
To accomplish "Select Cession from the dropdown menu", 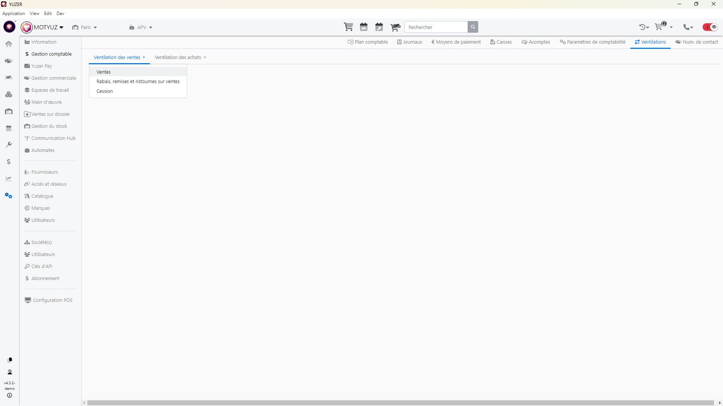I will tap(105, 91).
